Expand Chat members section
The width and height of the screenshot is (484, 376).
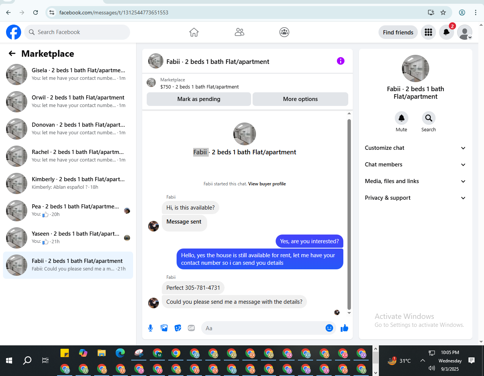coord(415,165)
